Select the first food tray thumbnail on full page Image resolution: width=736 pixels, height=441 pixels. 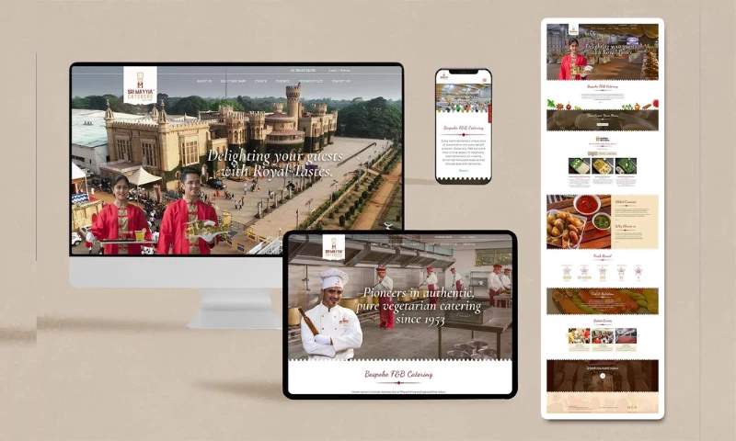tap(580, 166)
